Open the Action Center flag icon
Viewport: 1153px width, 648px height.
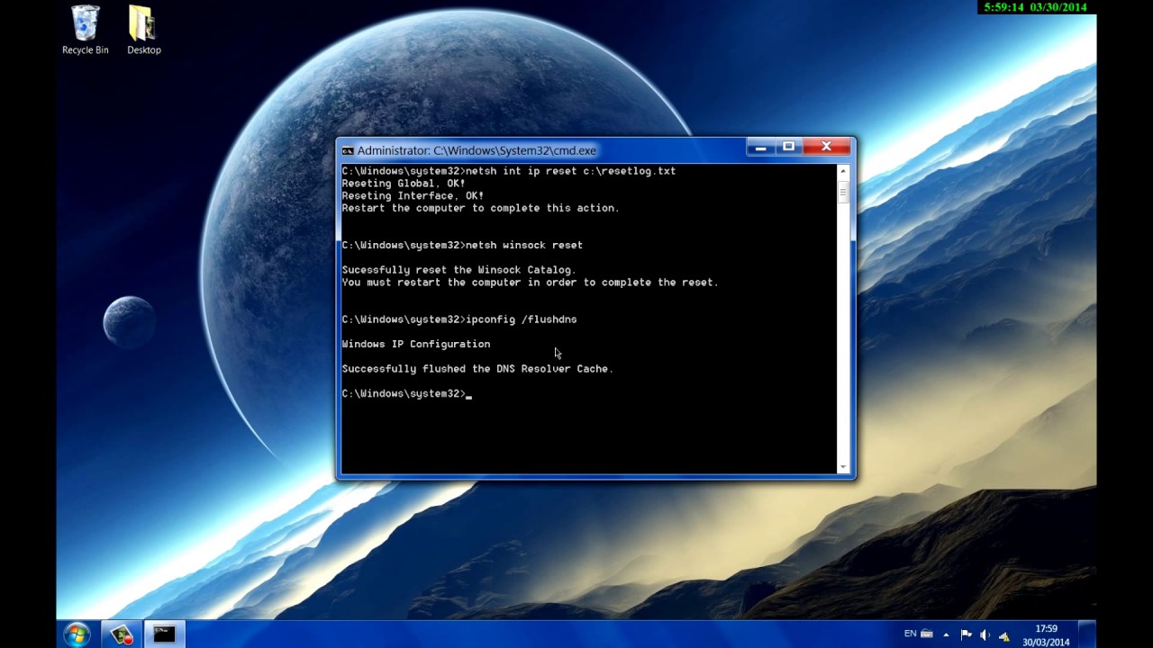coord(966,635)
